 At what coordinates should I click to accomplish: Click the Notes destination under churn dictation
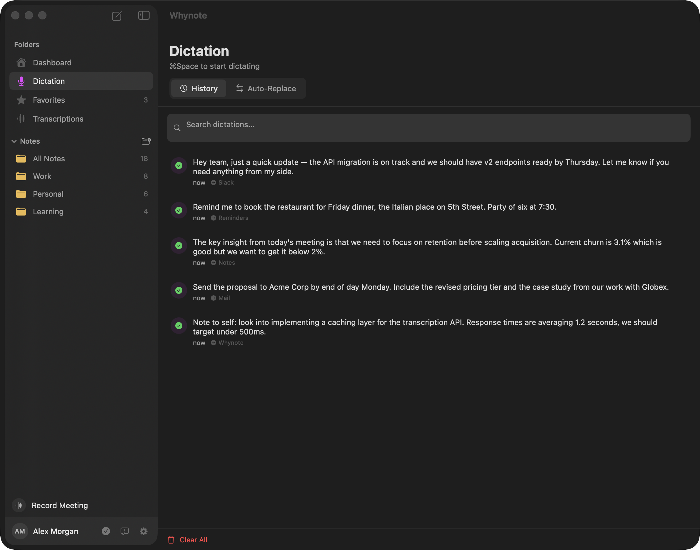223,263
